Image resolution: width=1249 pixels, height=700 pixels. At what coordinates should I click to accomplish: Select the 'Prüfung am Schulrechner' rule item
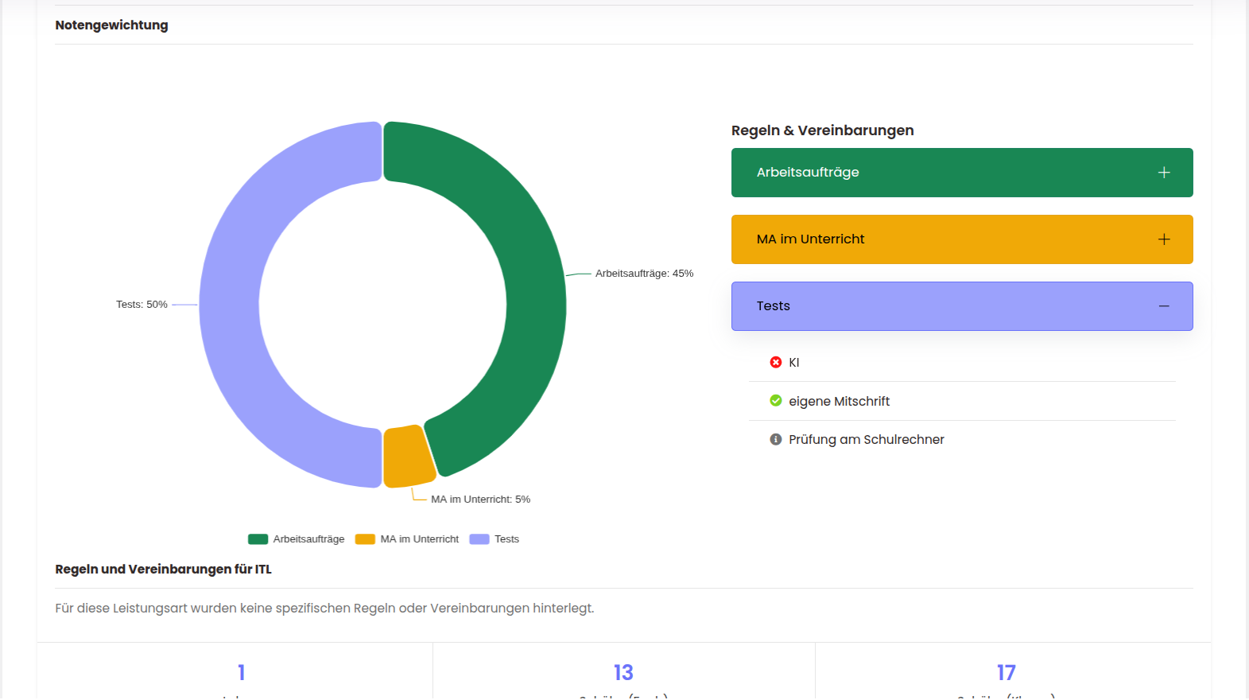(x=866, y=439)
